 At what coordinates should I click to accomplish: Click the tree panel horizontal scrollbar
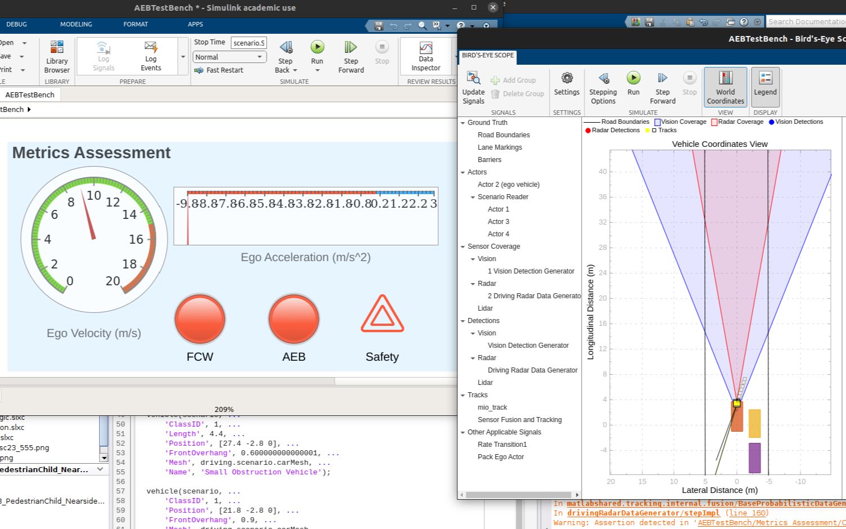point(519,495)
